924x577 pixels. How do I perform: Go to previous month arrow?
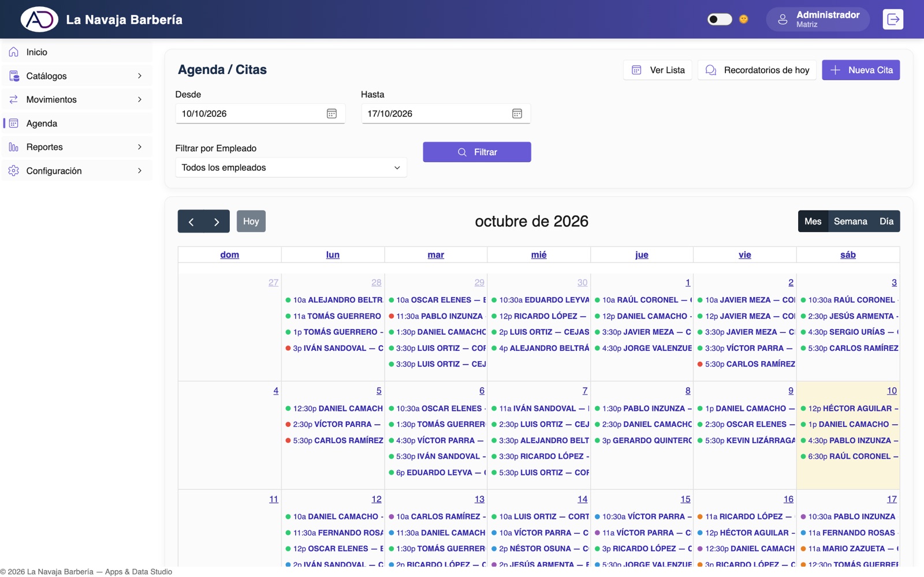[x=191, y=221]
